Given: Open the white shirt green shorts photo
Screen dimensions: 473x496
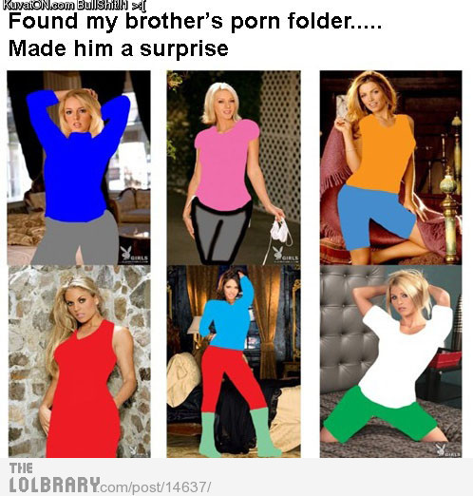Looking at the screenshot, I should pos(390,361).
